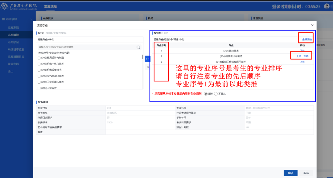333x178 pixels.
Task: Click 全部清除 to clear selected majors
Action: coord(307,39)
